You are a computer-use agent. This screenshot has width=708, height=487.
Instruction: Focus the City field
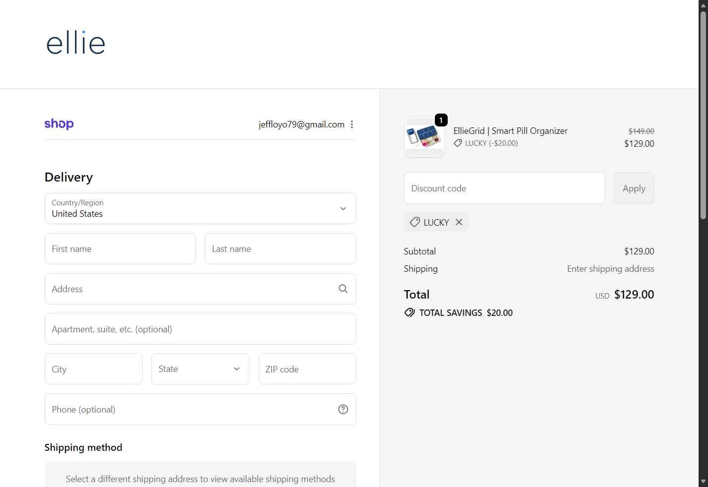[94, 369]
